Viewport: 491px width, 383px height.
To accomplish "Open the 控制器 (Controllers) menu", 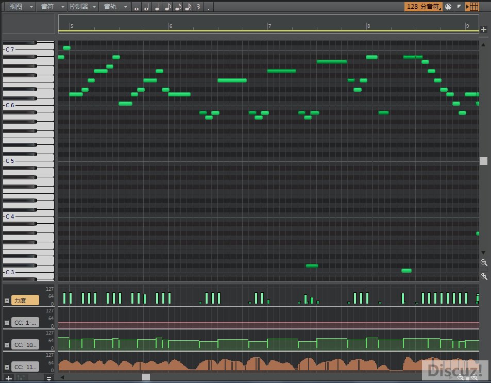I will pos(79,7).
